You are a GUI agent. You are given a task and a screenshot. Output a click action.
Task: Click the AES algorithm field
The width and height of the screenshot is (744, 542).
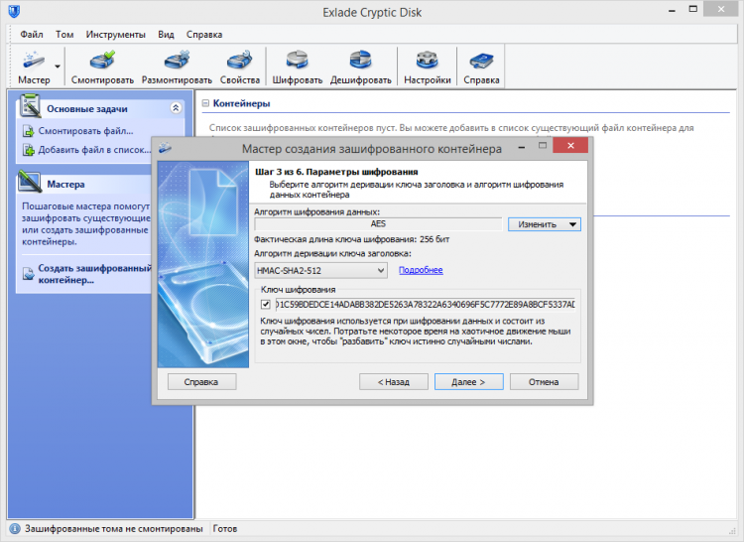[x=378, y=224]
